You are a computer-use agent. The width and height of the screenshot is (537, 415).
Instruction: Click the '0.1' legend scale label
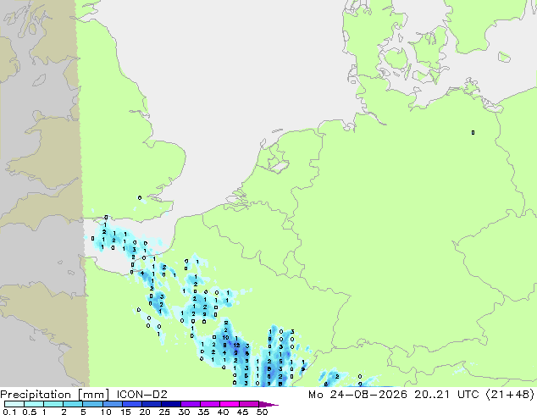click(9, 412)
